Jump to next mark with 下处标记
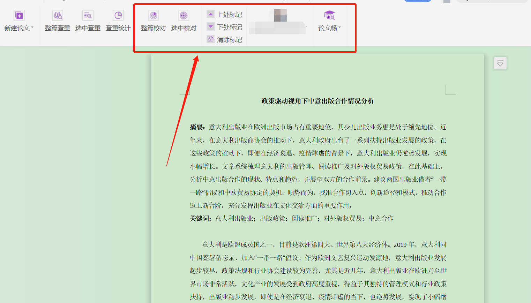This screenshot has width=531, height=303. coord(225,27)
